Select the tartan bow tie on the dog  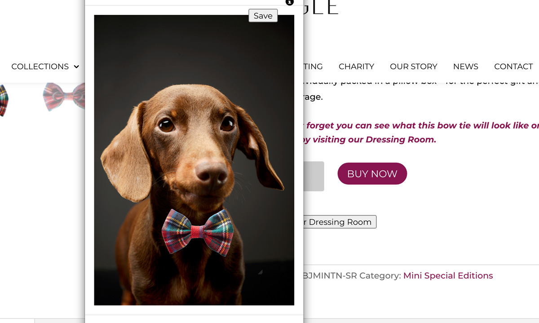coord(198,231)
